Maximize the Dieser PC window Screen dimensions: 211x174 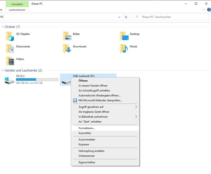point(196,4)
